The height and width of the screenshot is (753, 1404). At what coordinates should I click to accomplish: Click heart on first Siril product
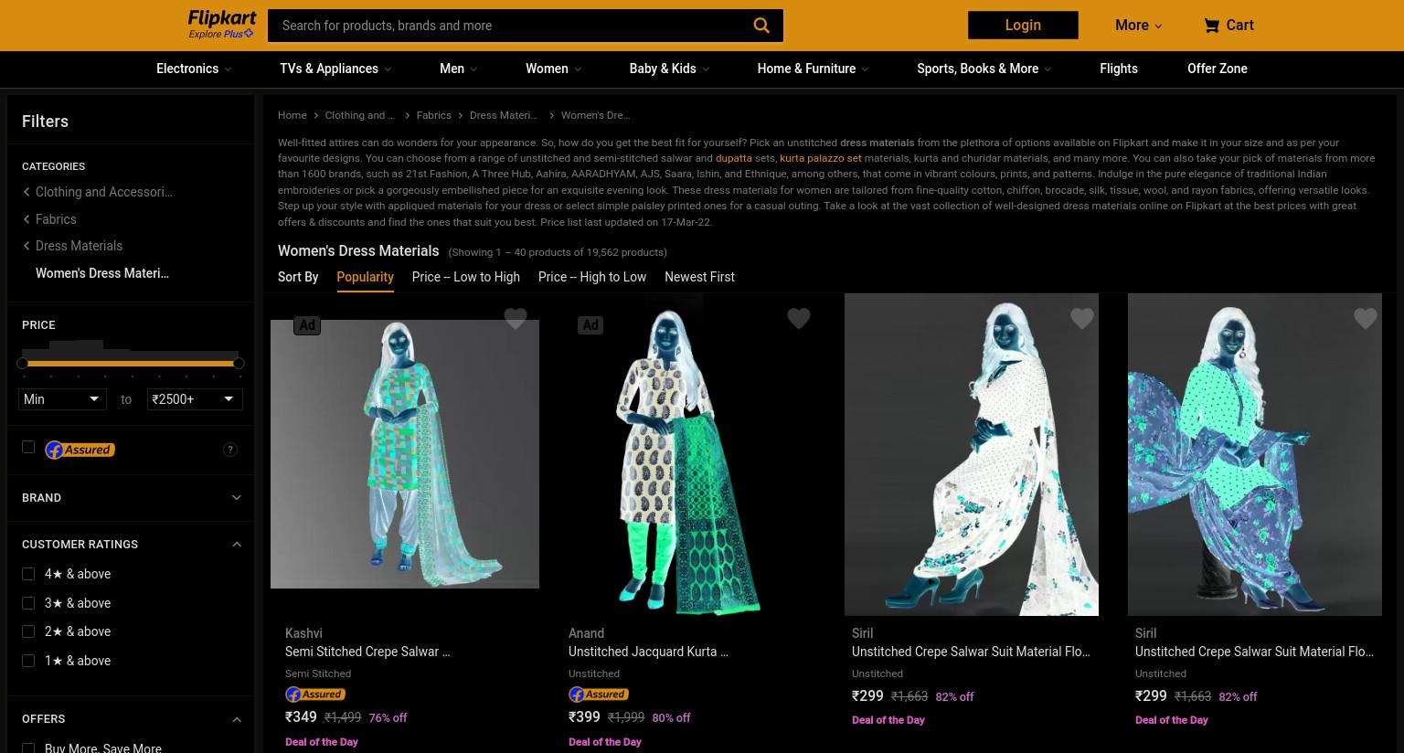1082,318
